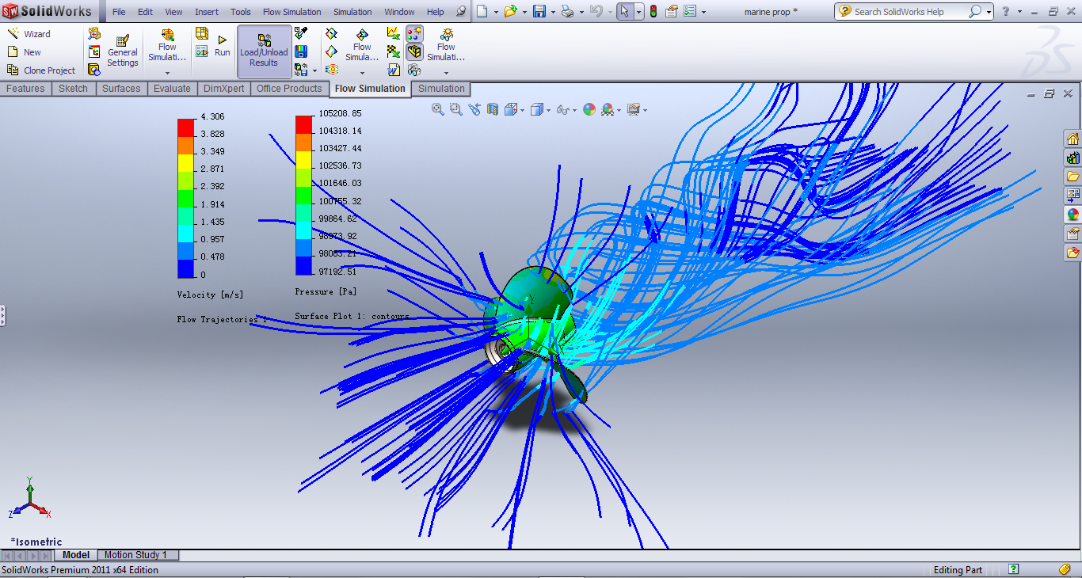Click the Print icon
This screenshot has height=578, width=1082.
[567, 11]
